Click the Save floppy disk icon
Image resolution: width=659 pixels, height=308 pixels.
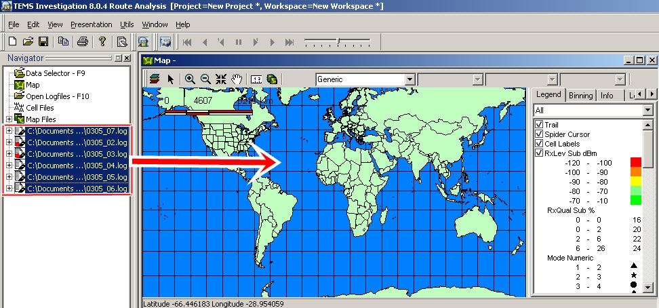[x=43, y=41]
